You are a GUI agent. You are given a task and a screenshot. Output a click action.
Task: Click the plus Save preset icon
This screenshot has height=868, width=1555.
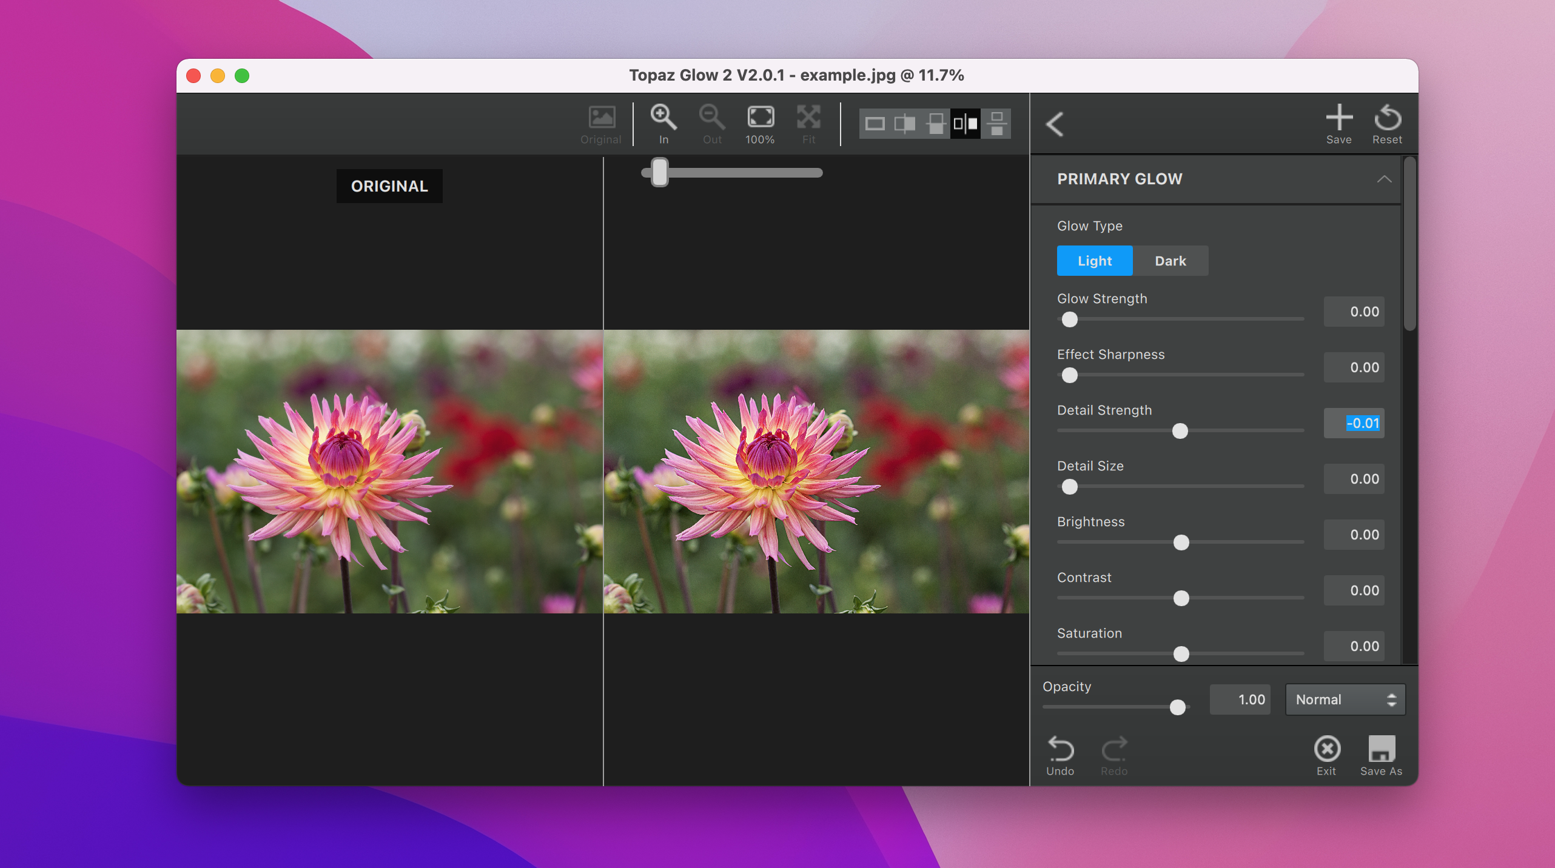1338,118
